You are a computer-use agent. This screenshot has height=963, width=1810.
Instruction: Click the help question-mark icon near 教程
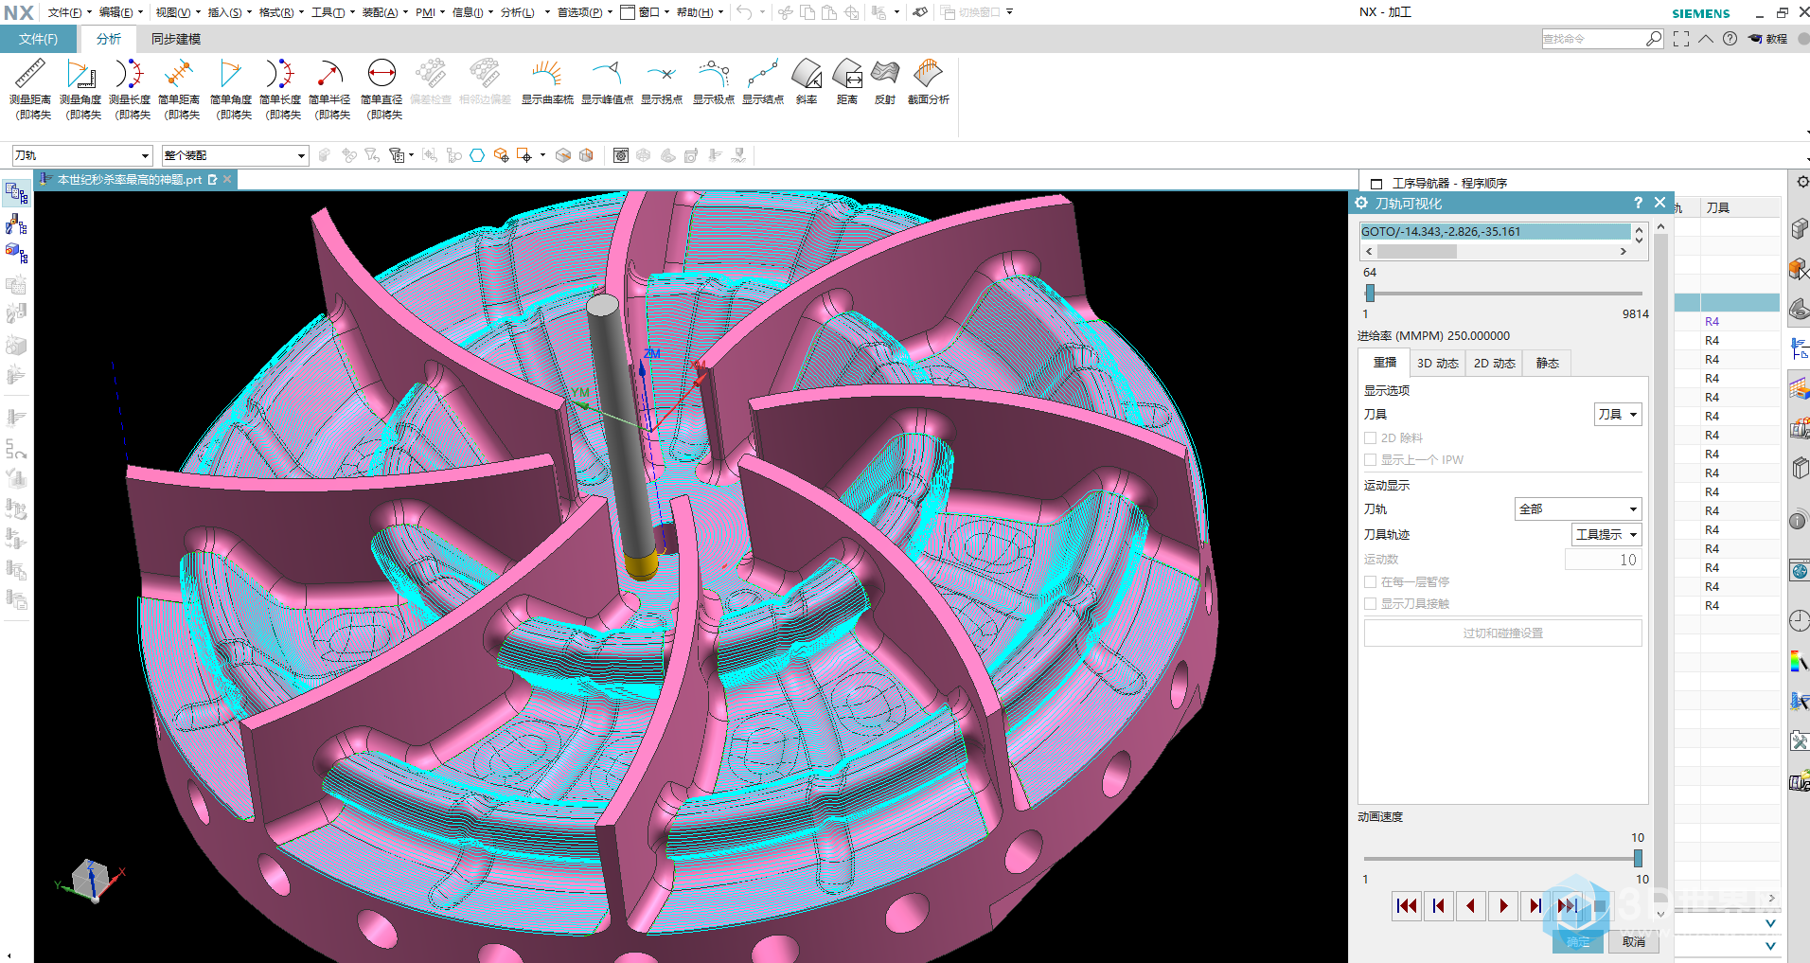(1730, 39)
